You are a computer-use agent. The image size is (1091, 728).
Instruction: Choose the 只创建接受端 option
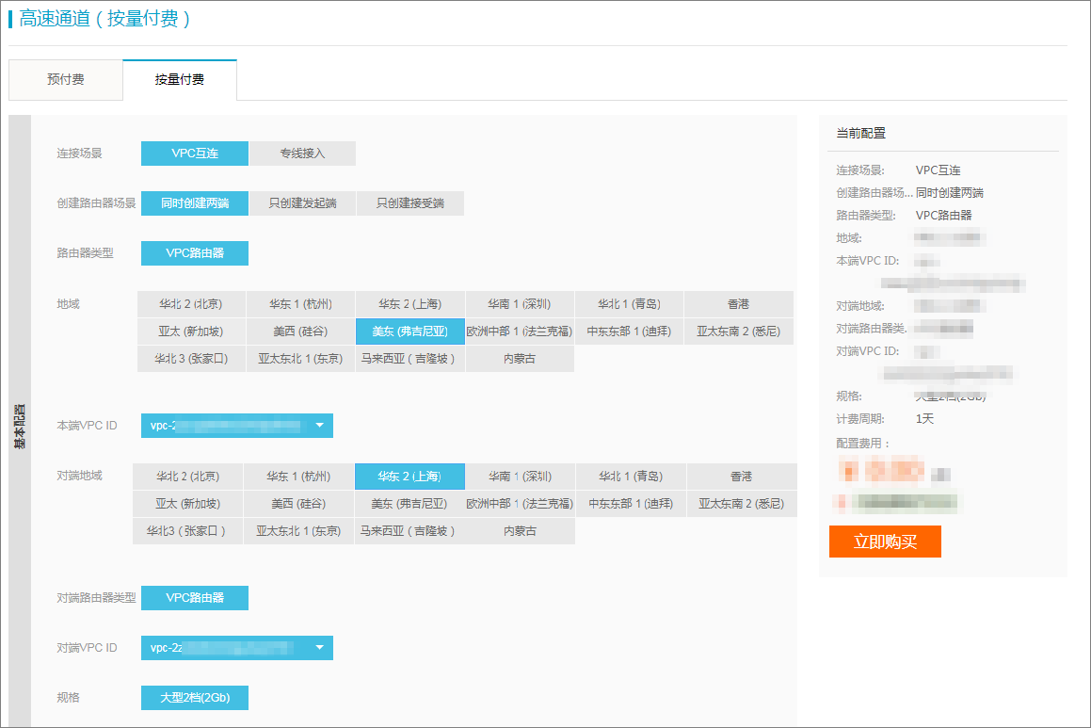tap(409, 203)
